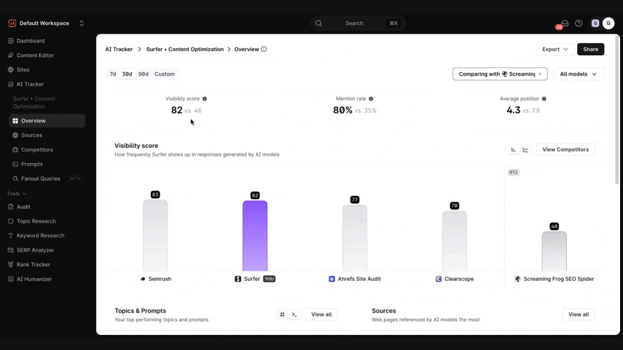Open the All models dropdown
Screen dimensions: 623x350
(x=579, y=74)
